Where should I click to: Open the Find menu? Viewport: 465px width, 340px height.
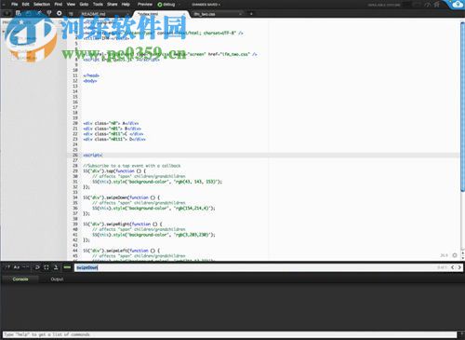(x=59, y=5)
